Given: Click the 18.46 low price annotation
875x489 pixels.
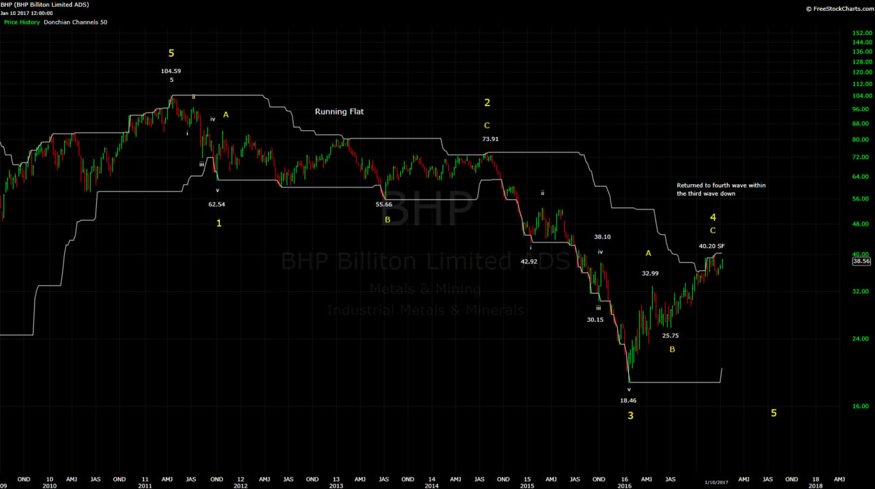Looking at the screenshot, I should coord(628,400).
